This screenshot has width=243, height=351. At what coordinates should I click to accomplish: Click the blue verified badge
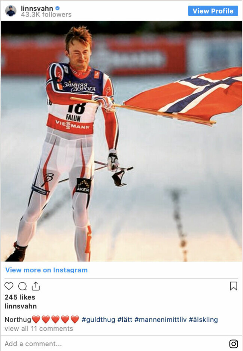tap(58, 8)
